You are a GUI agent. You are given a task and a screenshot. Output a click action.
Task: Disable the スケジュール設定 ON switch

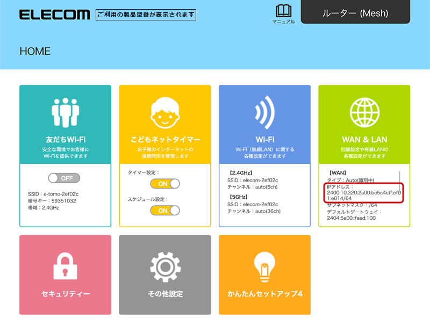click(165, 211)
